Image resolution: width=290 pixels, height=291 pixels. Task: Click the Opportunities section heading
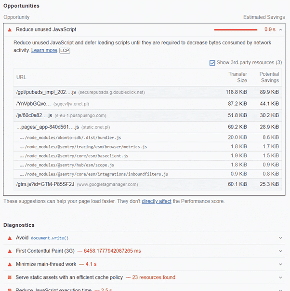pos(22,6)
